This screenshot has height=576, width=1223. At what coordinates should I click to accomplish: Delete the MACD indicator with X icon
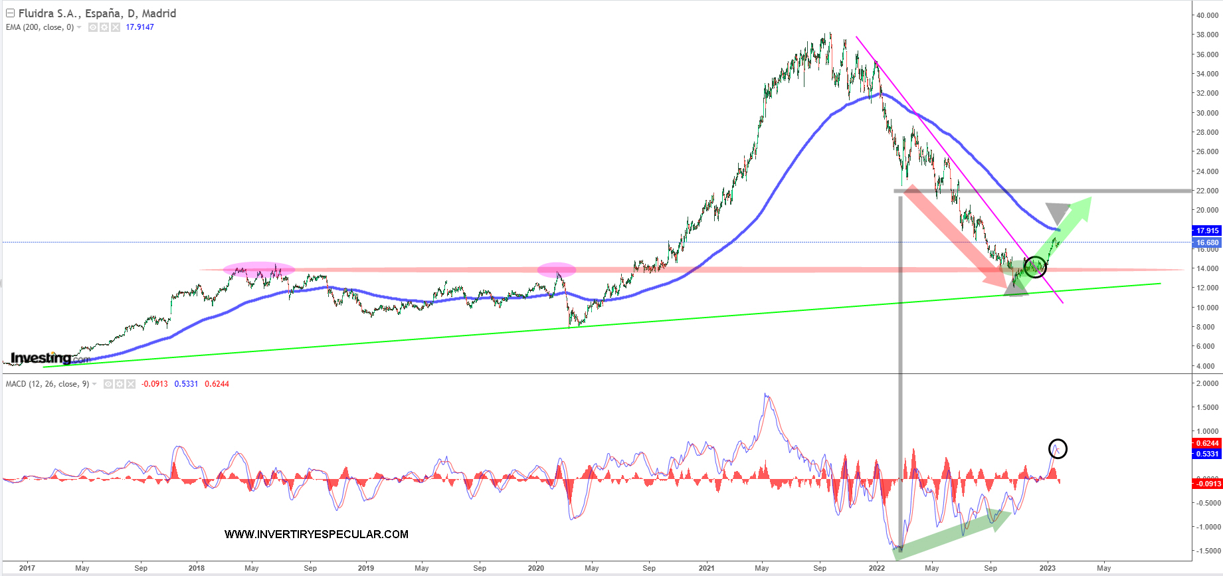131,384
